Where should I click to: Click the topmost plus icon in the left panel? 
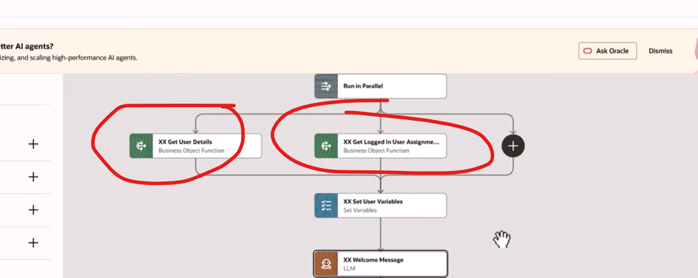[33, 144]
